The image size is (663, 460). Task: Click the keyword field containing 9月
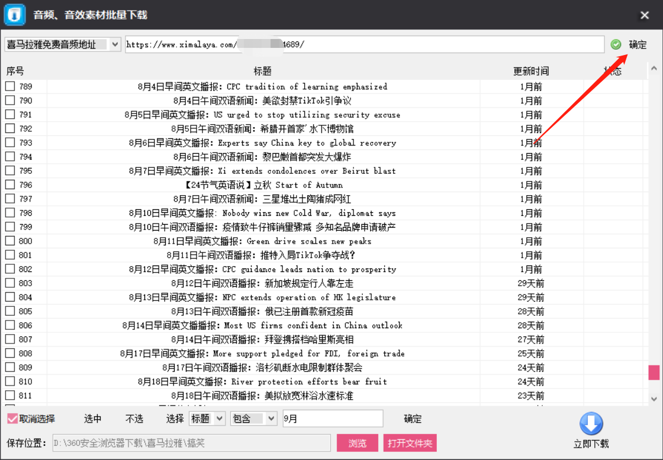332,418
